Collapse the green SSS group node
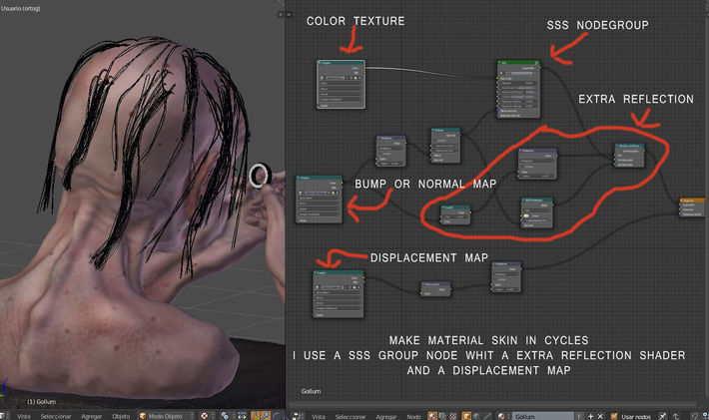709x420 pixels. point(500,63)
